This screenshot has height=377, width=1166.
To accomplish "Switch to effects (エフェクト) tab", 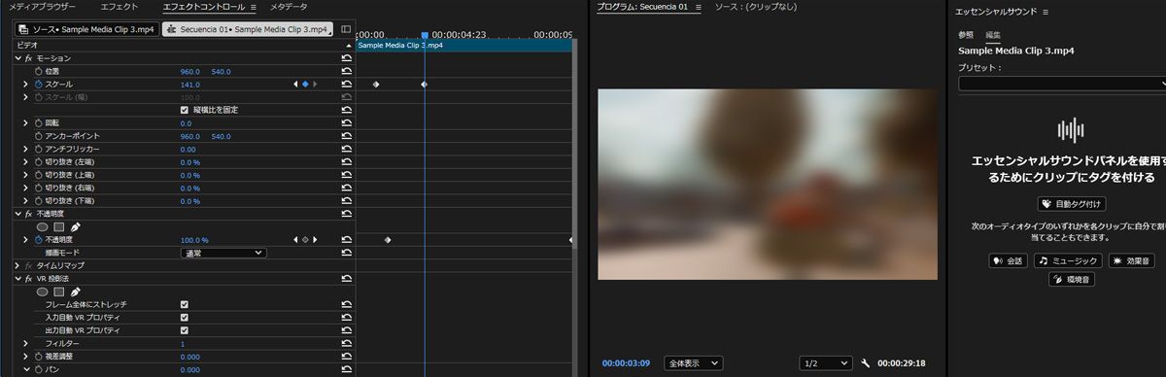I will point(120,7).
